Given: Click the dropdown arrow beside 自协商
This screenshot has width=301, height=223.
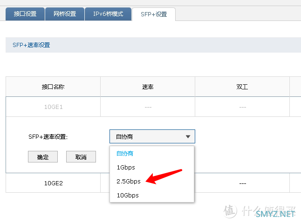Looking at the screenshot, I should pyautogui.click(x=188, y=137).
